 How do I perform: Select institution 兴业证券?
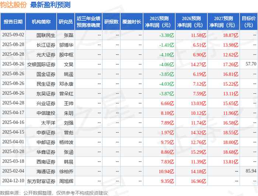tap(46, 103)
